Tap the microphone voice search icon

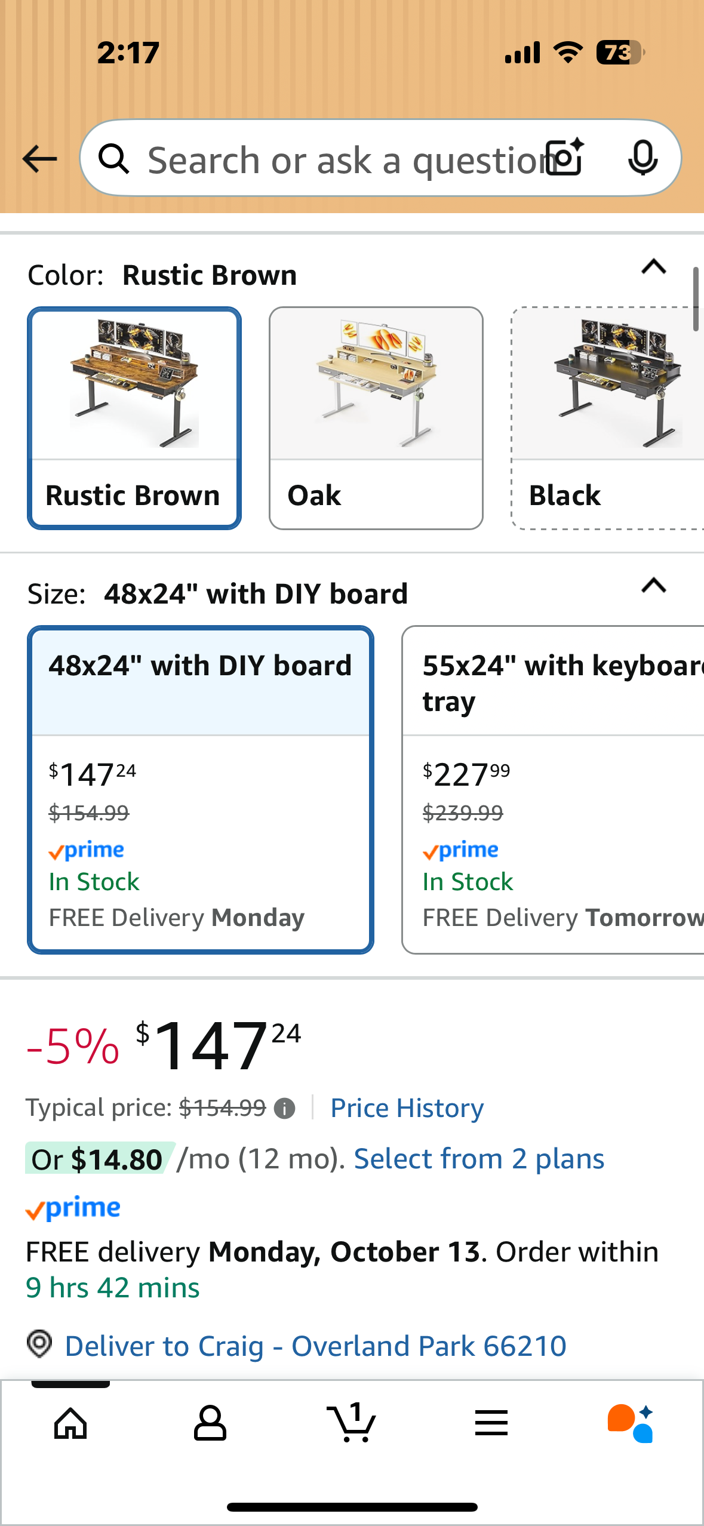pyautogui.click(x=642, y=158)
